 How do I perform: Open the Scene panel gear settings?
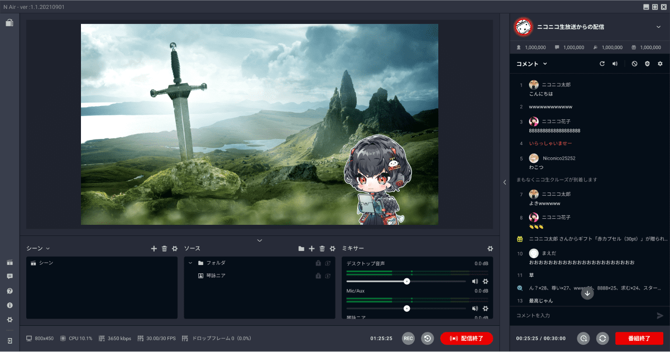175,248
